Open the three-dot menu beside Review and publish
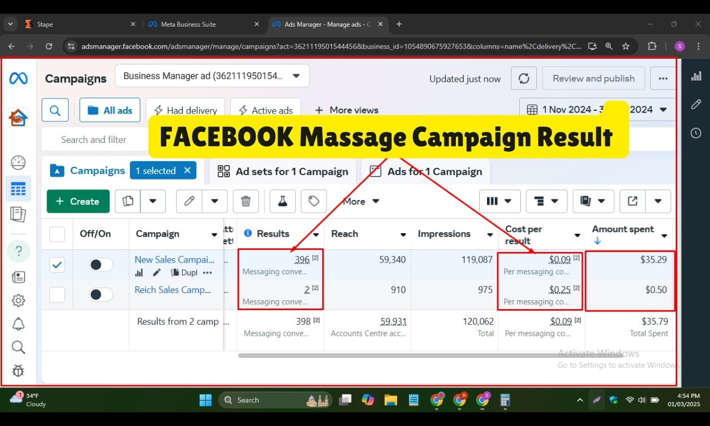 coord(663,79)
